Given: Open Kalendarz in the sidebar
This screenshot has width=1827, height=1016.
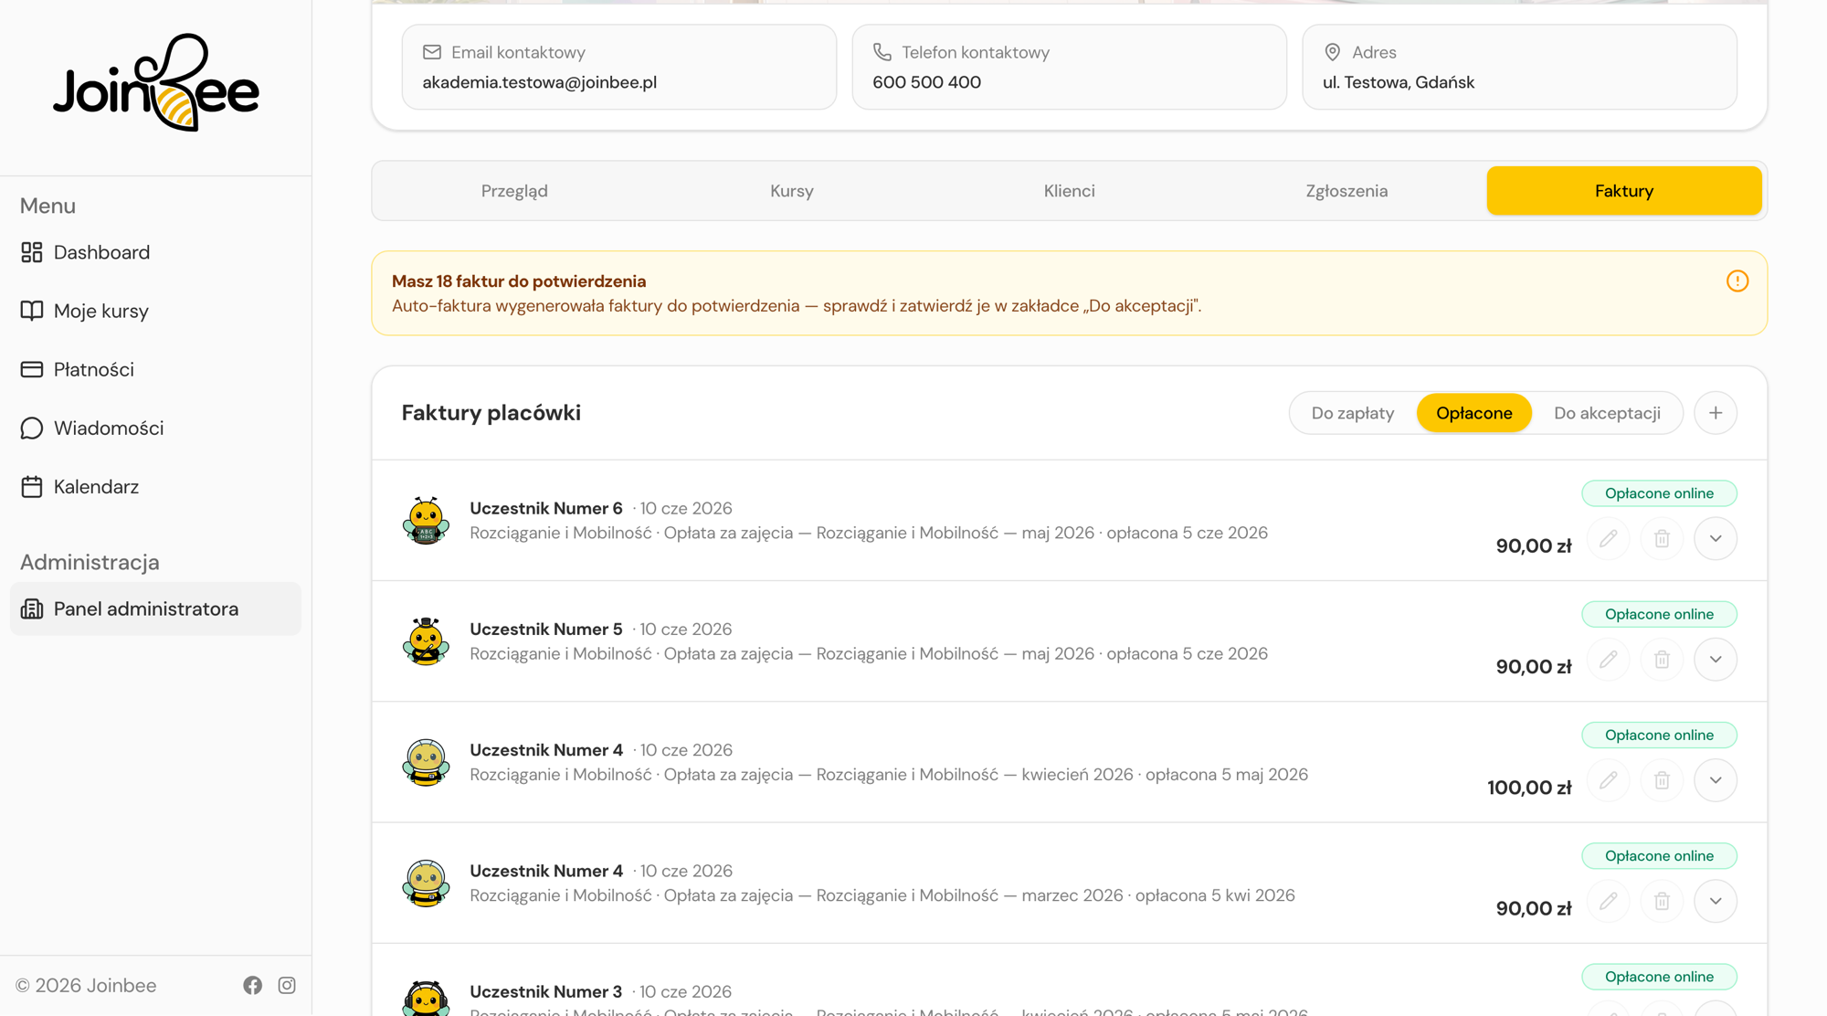Looking at the screenshot, I should 155,486.
